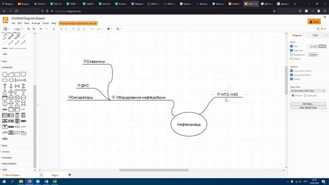Open connection style arrow dropdown
Image resolution: width=329 pixels, height=185 pixels.
tap(93, 29)
